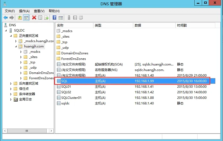Click the export list toolbar icon
This screenshot has width=223, height=141.
tap(46, 17)
